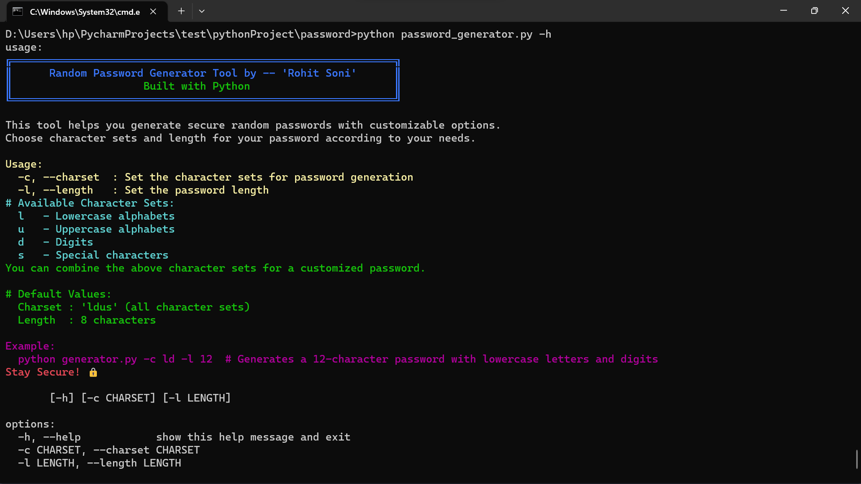Click the '-h, --help' option text
The height and width of the screenshot is (484, 861).
(49, 437)
